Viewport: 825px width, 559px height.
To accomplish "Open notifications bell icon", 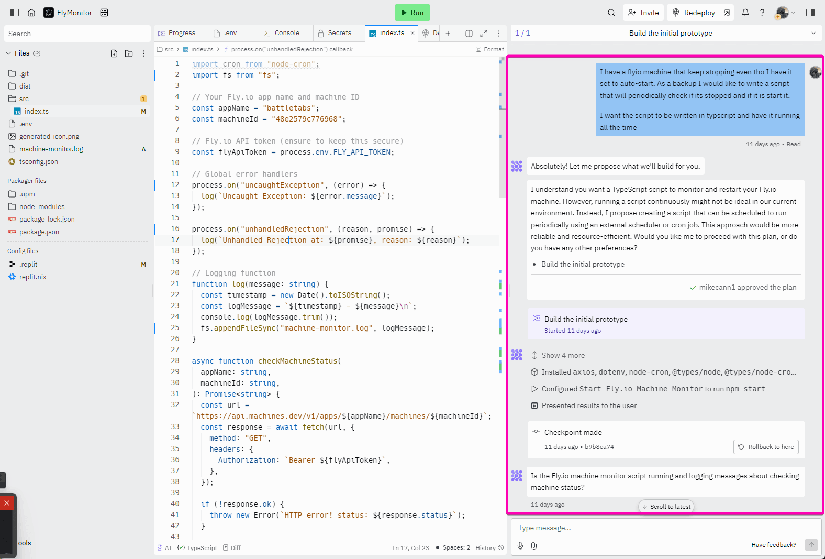I will click(745, 13).
